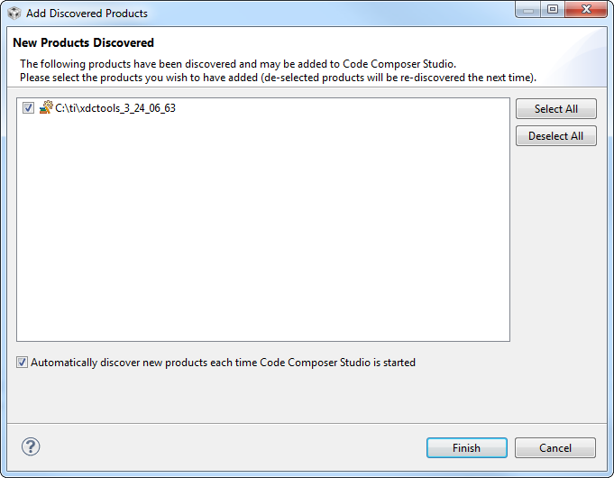The height and width of the screenshot is (478, 614).
Task: Open help with the question mark icon
Action: (x=31, y=446)
